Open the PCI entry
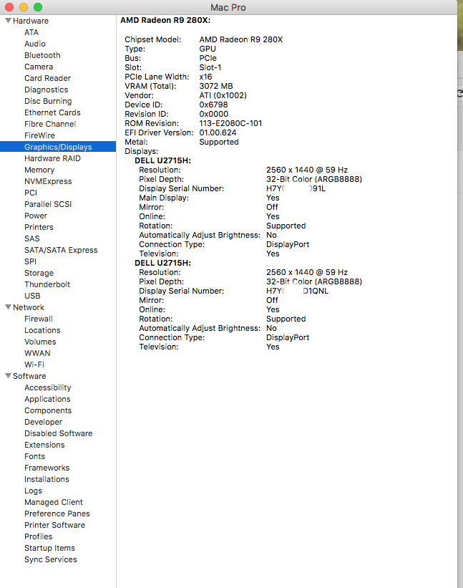 31,193
